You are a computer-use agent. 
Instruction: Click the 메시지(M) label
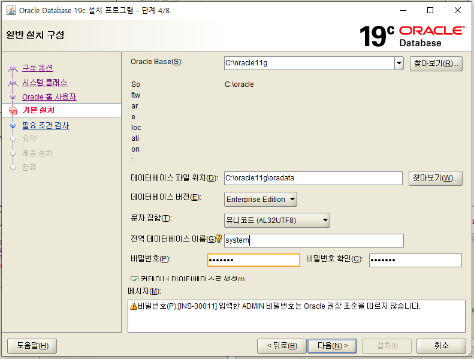(x=144, y=291)
